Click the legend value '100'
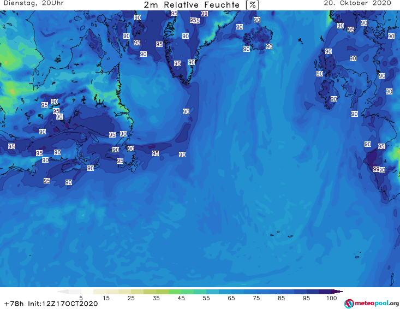The image size is (400, 309). tap(332, 298)
